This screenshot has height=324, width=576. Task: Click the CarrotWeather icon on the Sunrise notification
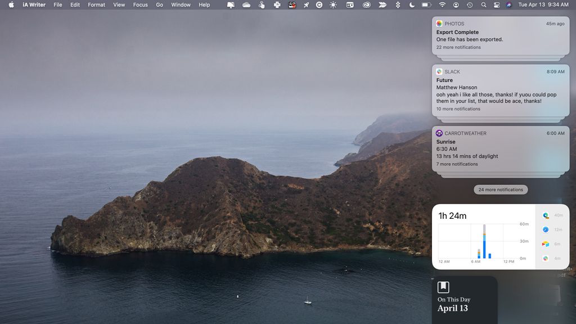439,133
